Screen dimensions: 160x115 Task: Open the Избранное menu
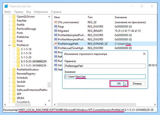coord(41,12)
